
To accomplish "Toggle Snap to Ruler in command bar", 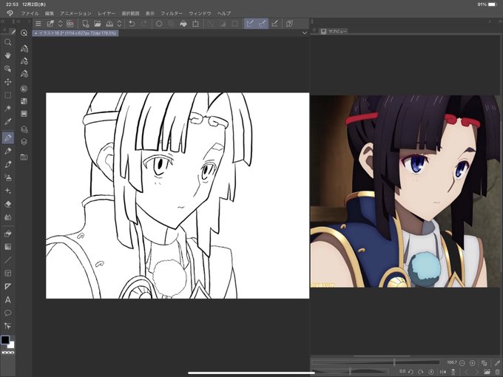I will coord(250,24).
